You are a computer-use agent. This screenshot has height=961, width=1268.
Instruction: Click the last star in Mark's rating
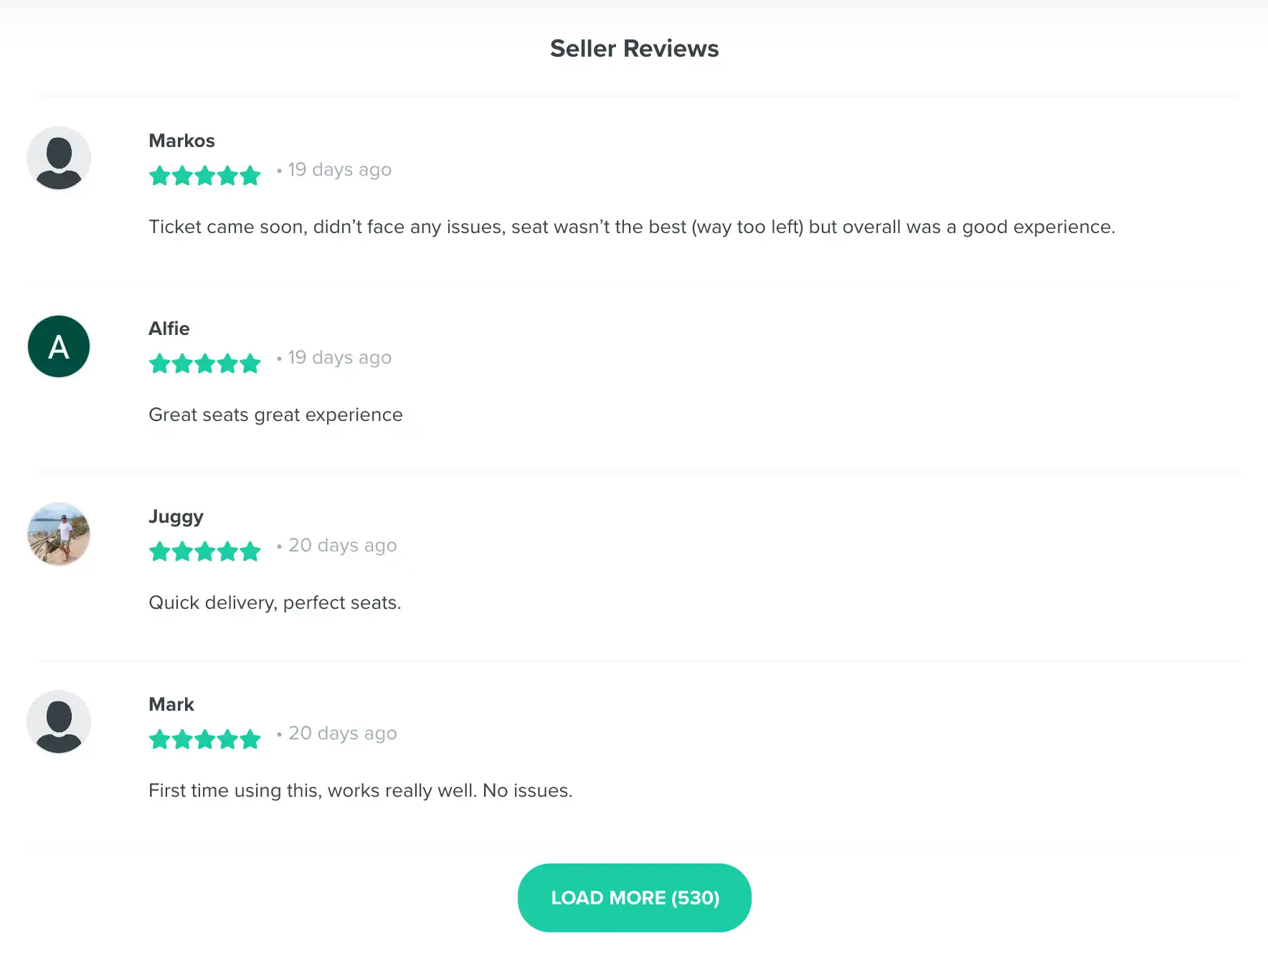(251, 739)
